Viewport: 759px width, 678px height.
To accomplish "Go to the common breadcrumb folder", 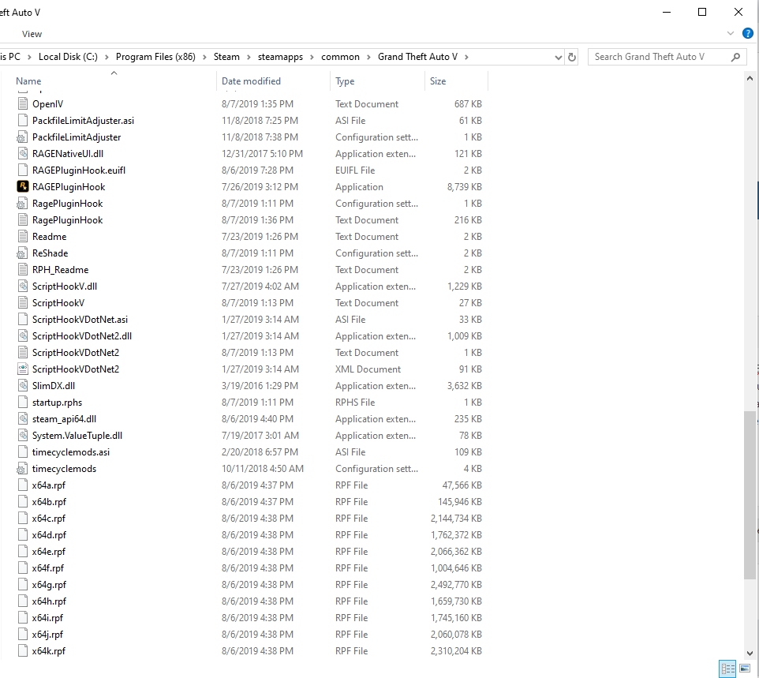I will pyautogui.click(x=340, y=57).
